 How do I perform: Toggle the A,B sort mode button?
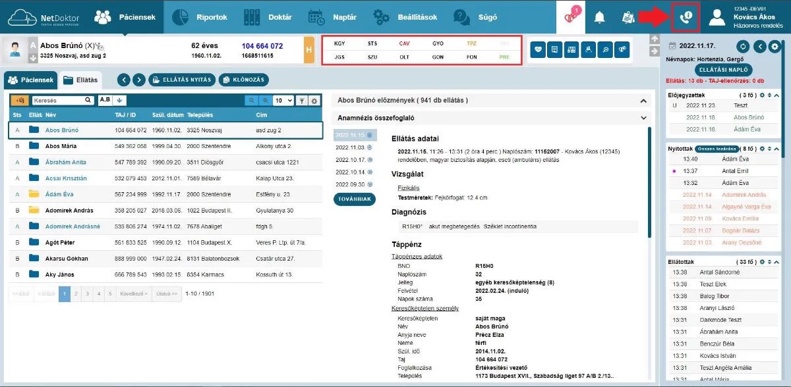click(105, 101)
